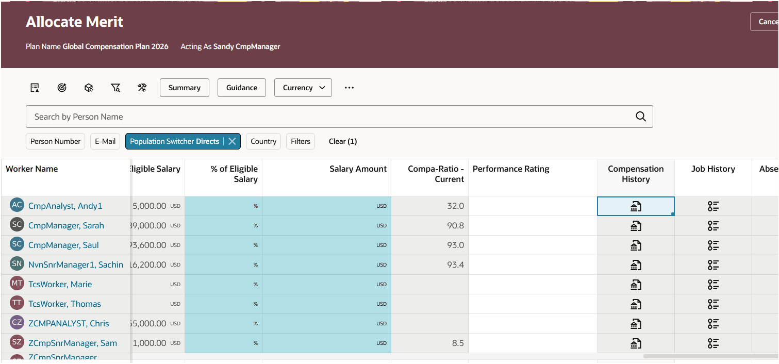Click % of Eligible Salary cell for CmpManager, Sarah
The width and height of the screenshot is (779, 364).
(x=223, y=226)
